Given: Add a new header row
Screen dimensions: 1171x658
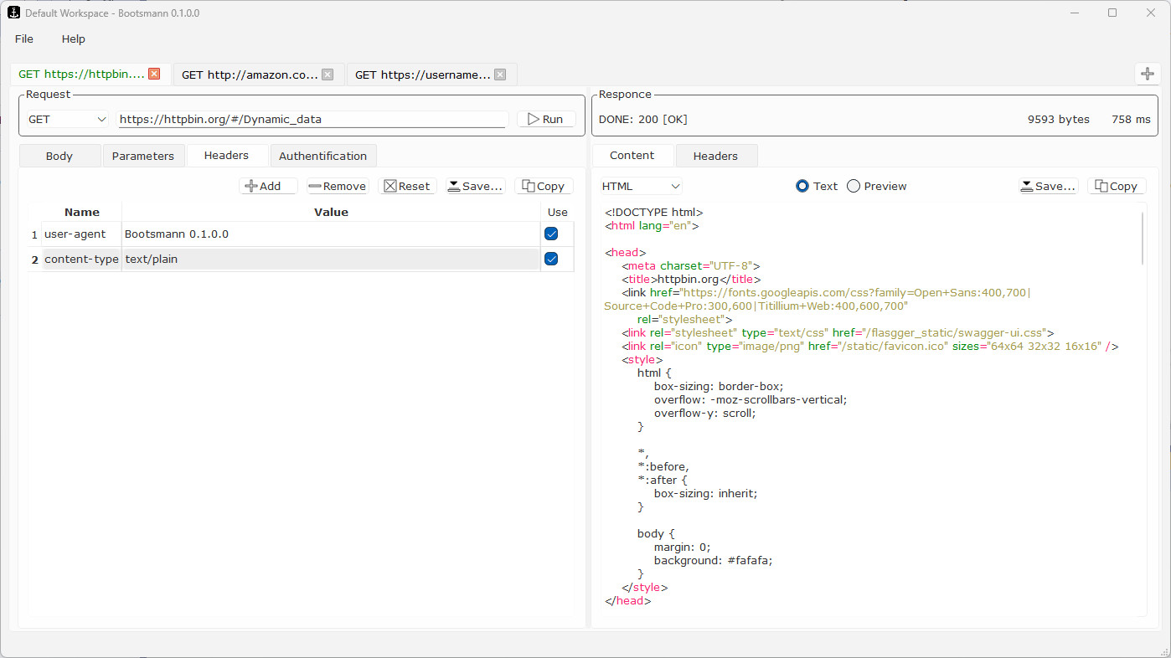Looking at the screenshot, I should pos(268,186).
